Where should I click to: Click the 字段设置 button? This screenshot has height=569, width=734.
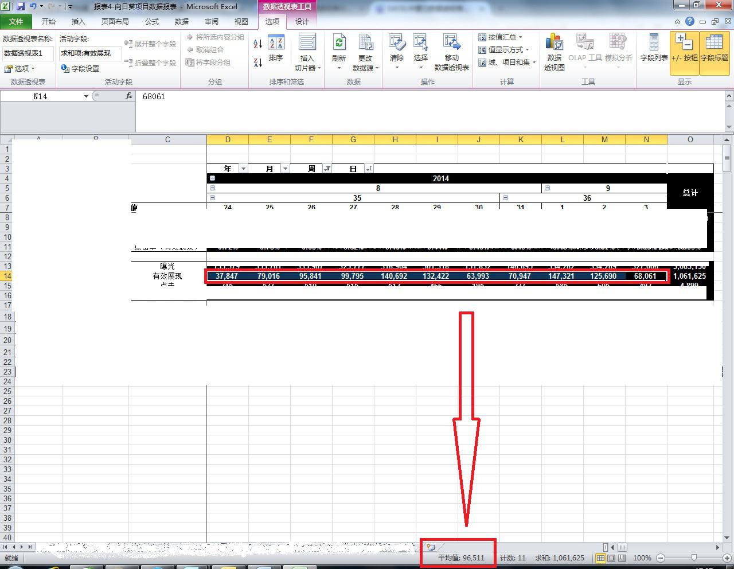pyautogui.click(x=80, y=68)
